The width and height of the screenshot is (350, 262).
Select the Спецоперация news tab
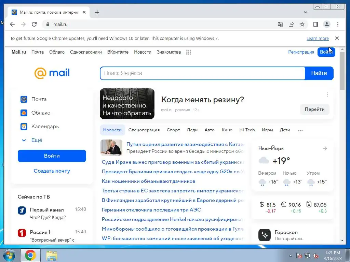point(144,130)
